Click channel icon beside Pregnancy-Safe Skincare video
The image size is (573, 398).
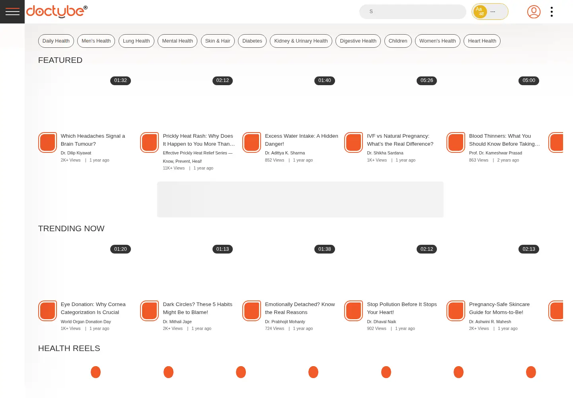[x=456, y=311]
